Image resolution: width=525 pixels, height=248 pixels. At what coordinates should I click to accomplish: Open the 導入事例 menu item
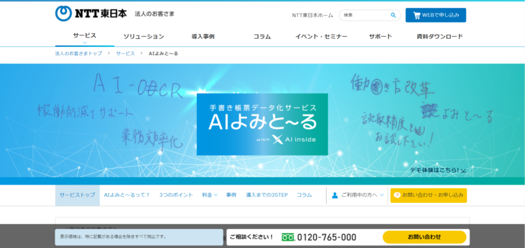pyautogui.click(x=203, y=37)
